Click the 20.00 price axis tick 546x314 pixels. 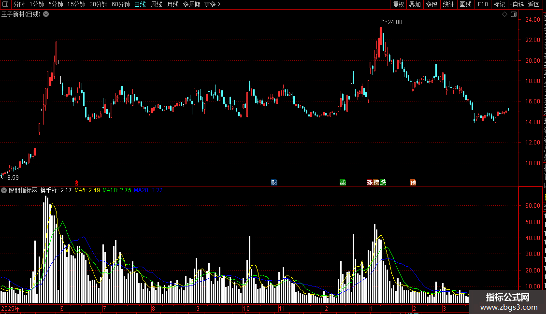(533, 60)
